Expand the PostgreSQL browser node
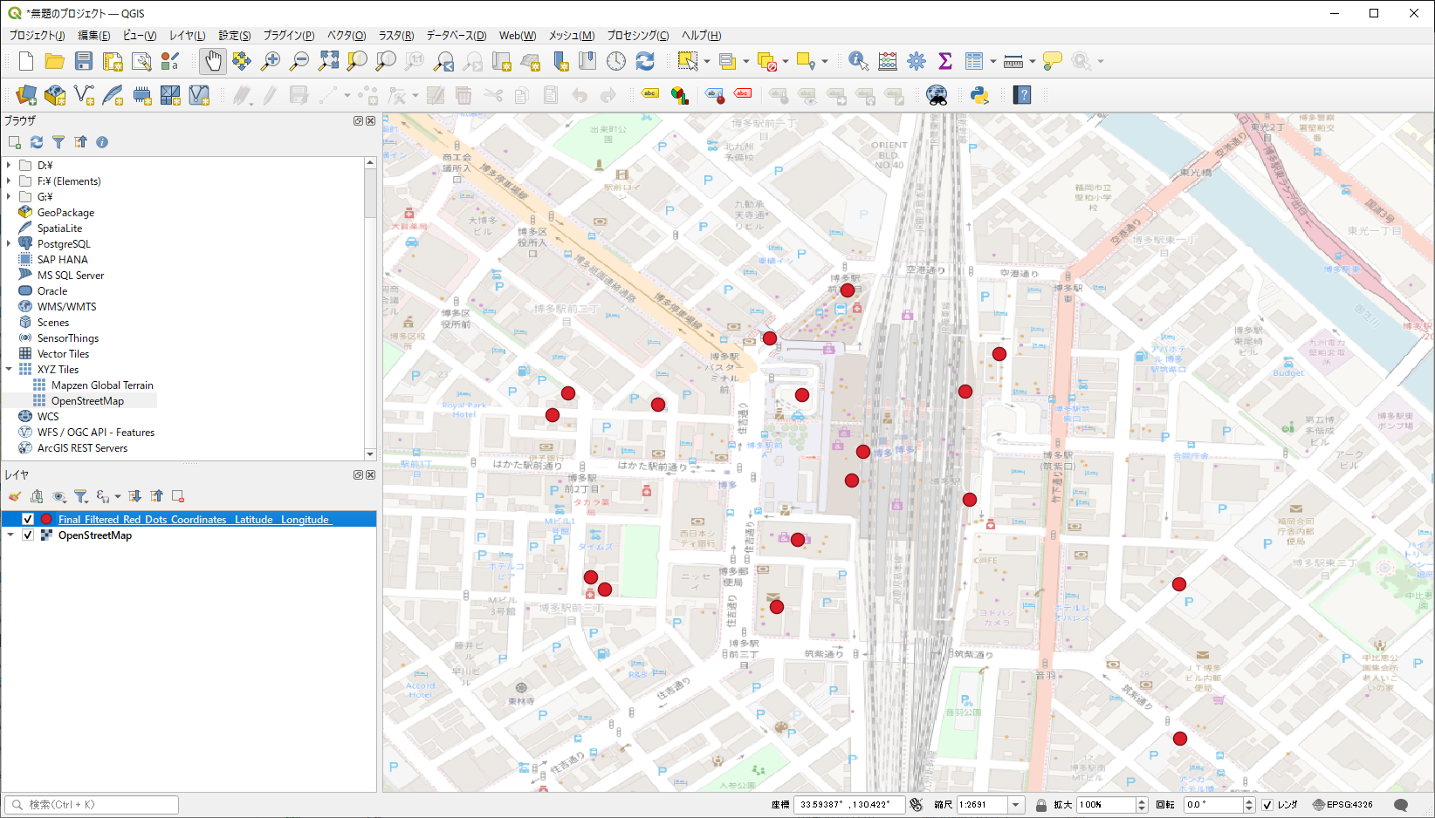The height and width of the screenshot is (818, 1435). coord(9,244)
